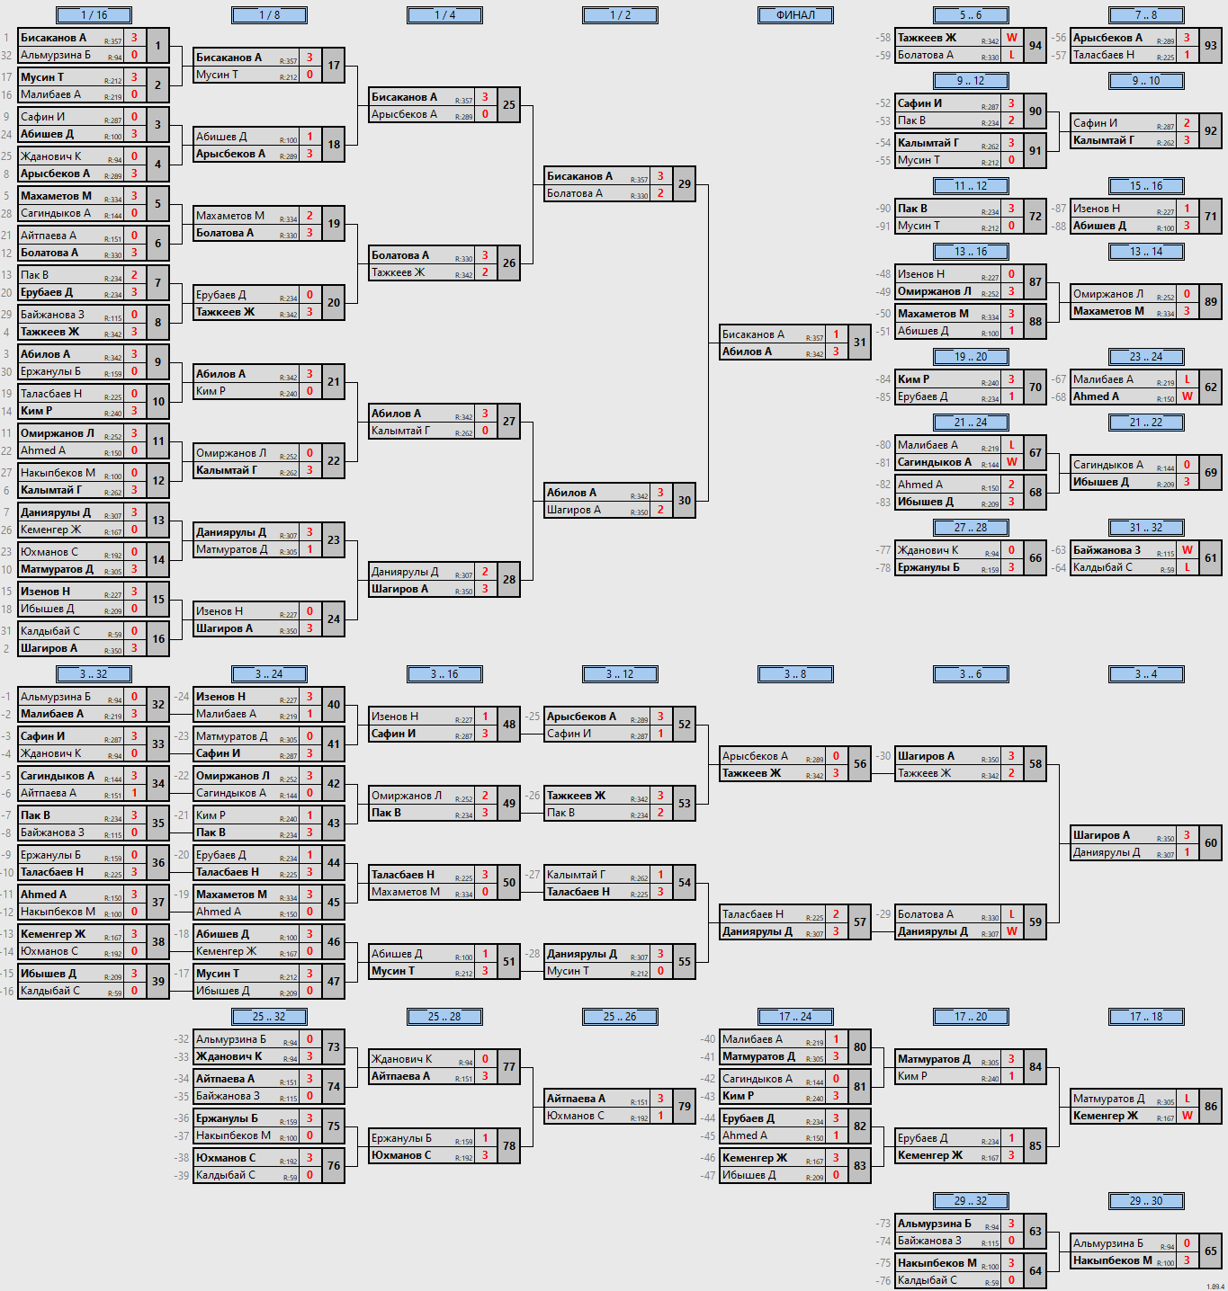
Task: Click 'Калымтай Г' in match 92
Action: tap(1104, 140)
